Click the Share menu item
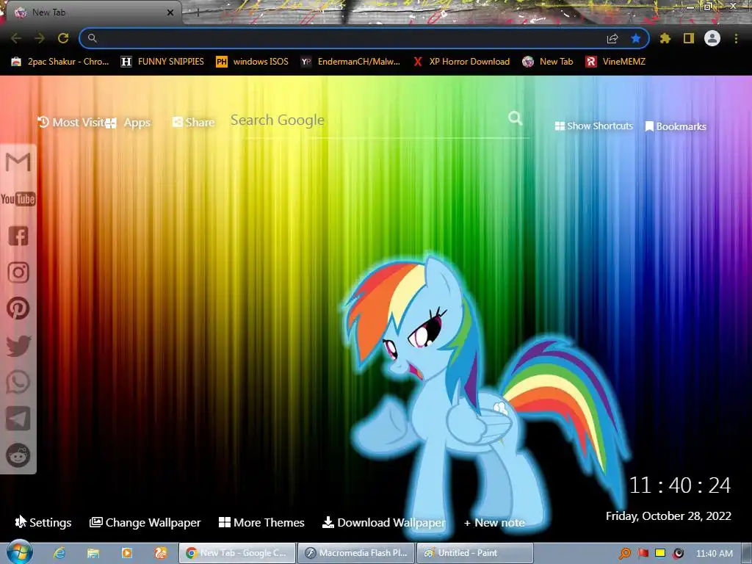752x564 pixels. (193, 123)
